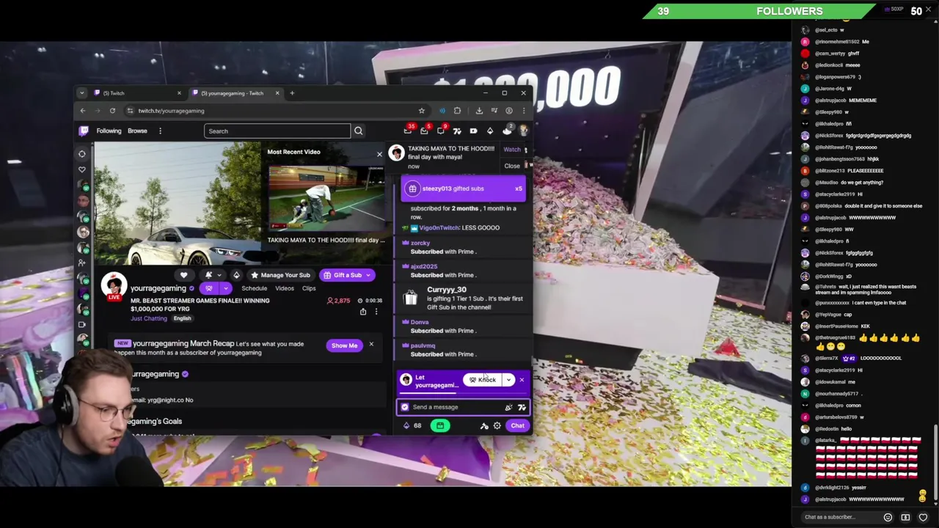Go back in the browser
The width and height of the screenshot is (939, 528).
[83, 111]
